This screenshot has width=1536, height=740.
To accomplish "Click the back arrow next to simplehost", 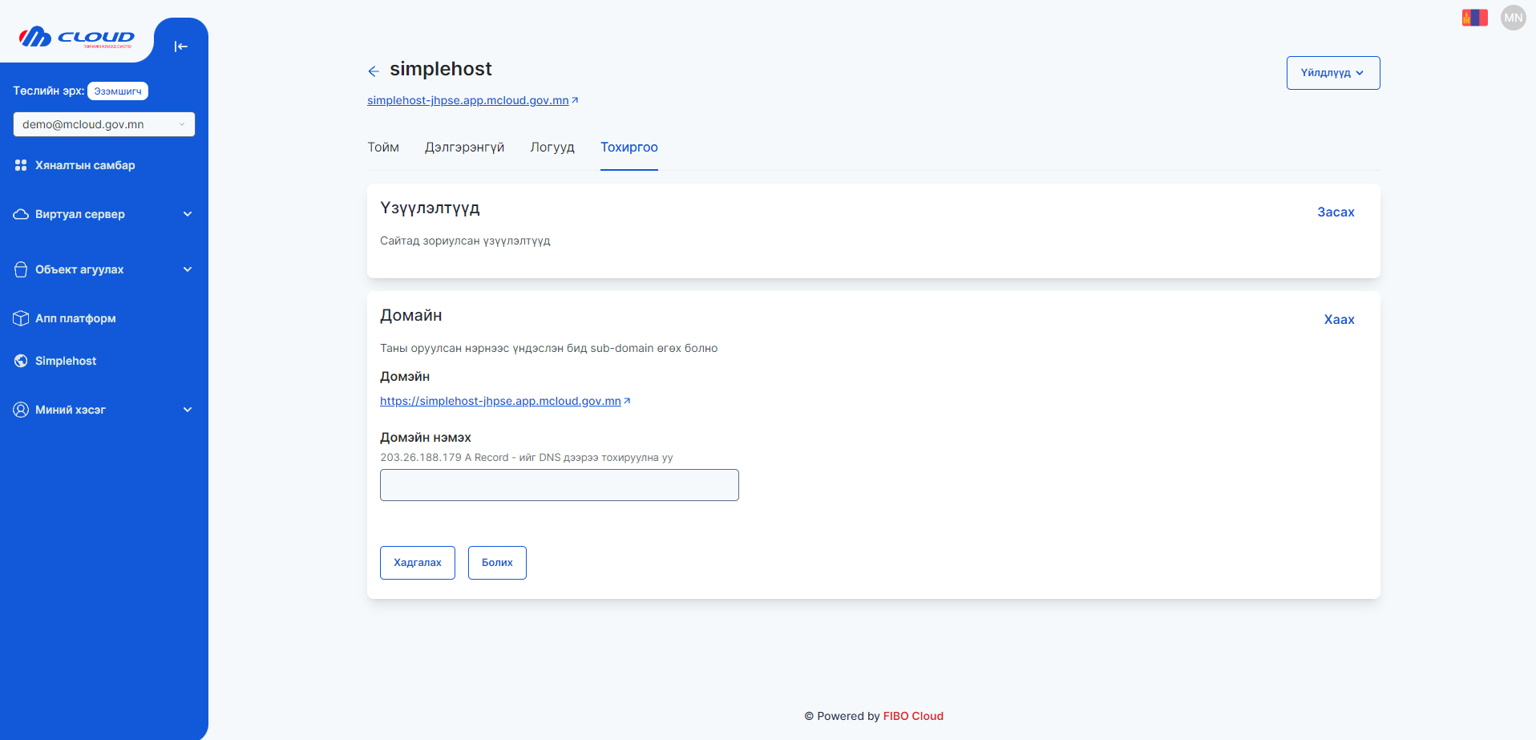I will click(374, 71).
